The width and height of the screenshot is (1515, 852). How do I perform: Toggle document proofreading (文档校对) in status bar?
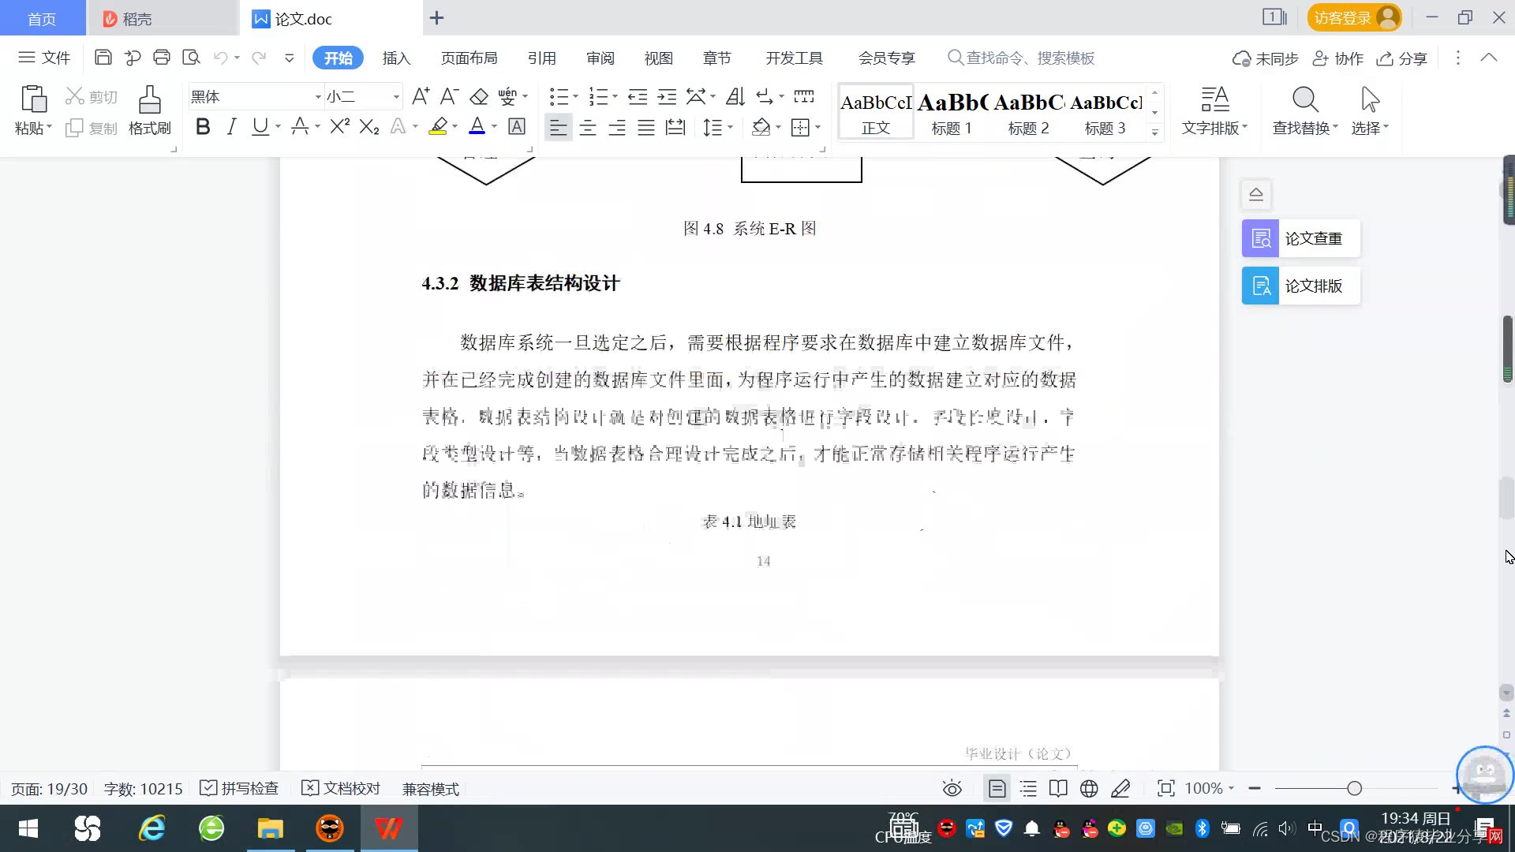click(x=342, y=788)
